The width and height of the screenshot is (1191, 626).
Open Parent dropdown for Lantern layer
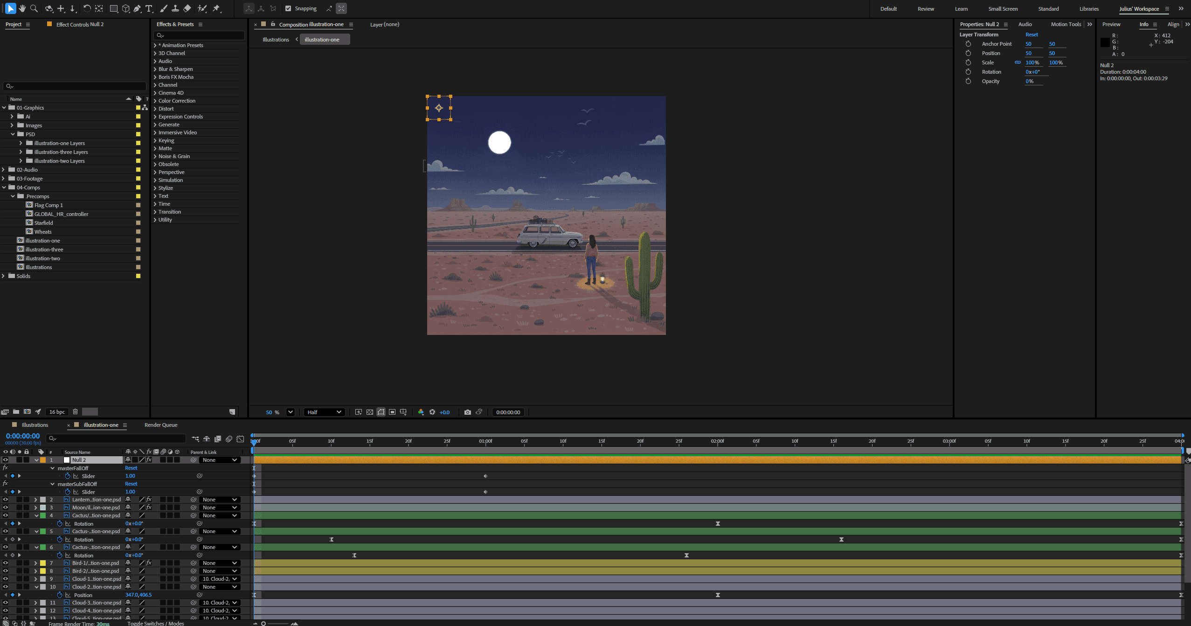point(219,500)
